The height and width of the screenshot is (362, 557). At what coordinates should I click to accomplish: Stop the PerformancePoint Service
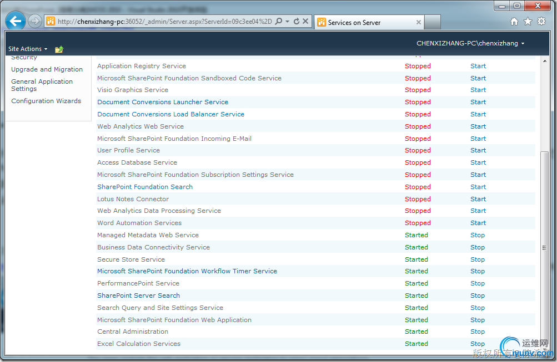(478, 283)
